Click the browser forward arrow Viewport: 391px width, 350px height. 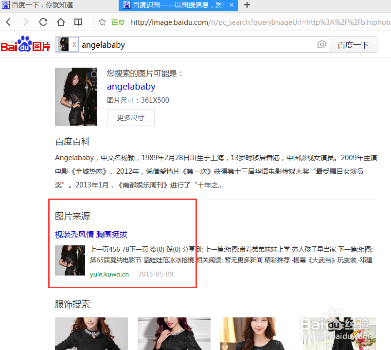pyautogui.click(x=25, y=22)
